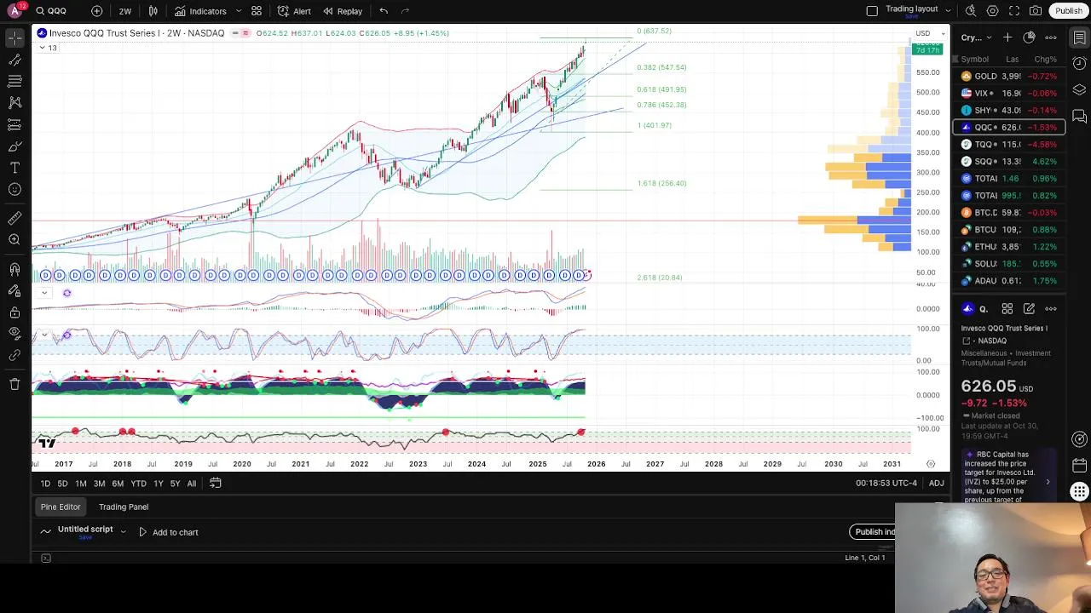
Task: Click the Publish button
Action: [1068, 11]
